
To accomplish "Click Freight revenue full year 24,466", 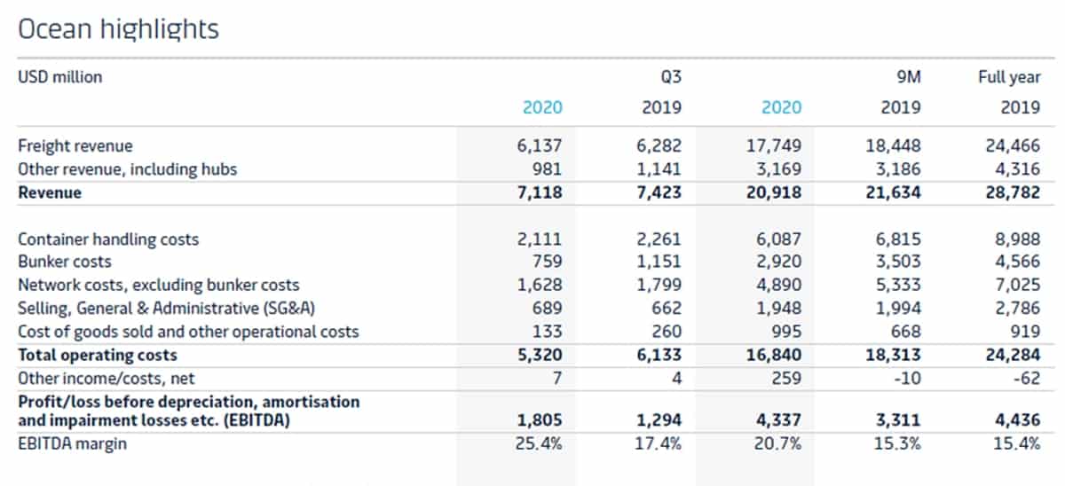I will 1012,145.
